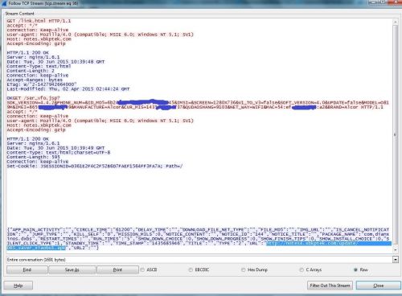Click the 'Accept-Ranges: bytes' header line
This screenshot has height=296, width=402.
coord(35,80)
